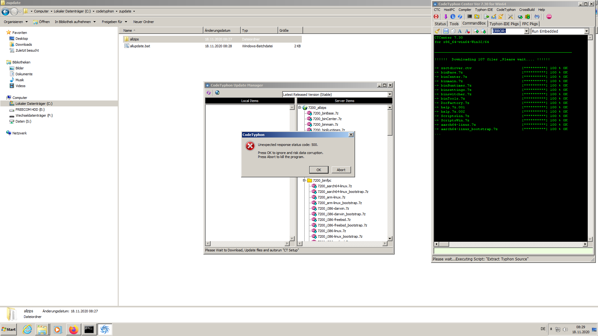Click the Server Items vertical scrollbar
The width and height of the screenshot is (598, 336).
390,173
